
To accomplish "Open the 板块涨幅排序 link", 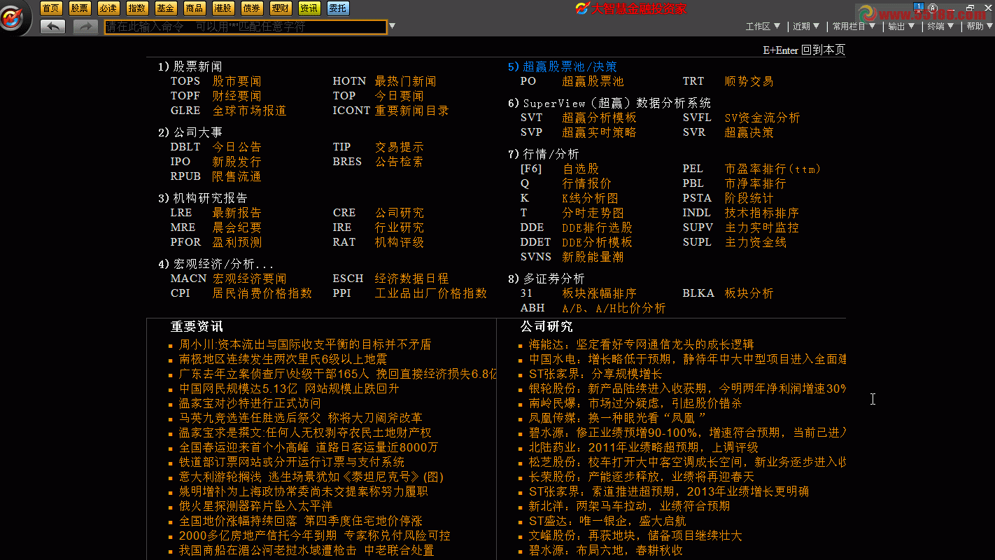I will pyautogui.click(x=600, y=293).
